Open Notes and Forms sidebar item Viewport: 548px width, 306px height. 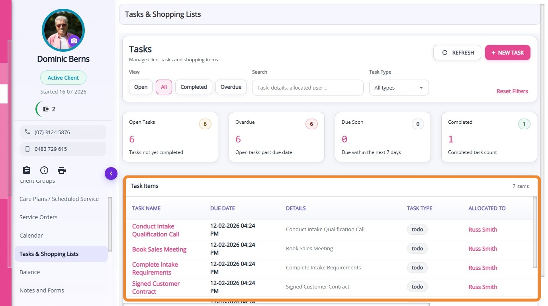(x=42, y=290)
